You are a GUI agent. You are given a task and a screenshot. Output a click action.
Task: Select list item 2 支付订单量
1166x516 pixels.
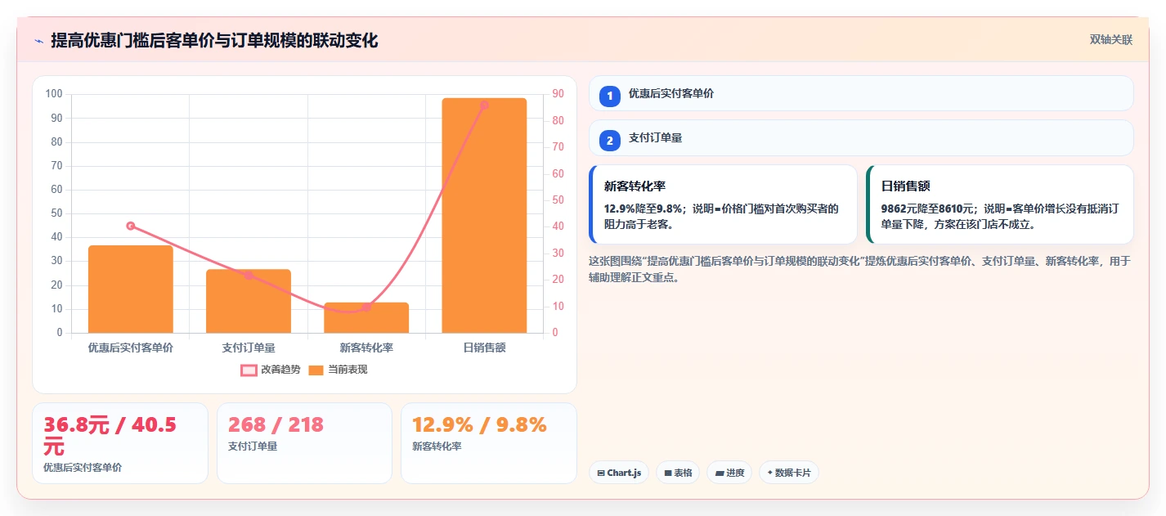click(861, 138)
